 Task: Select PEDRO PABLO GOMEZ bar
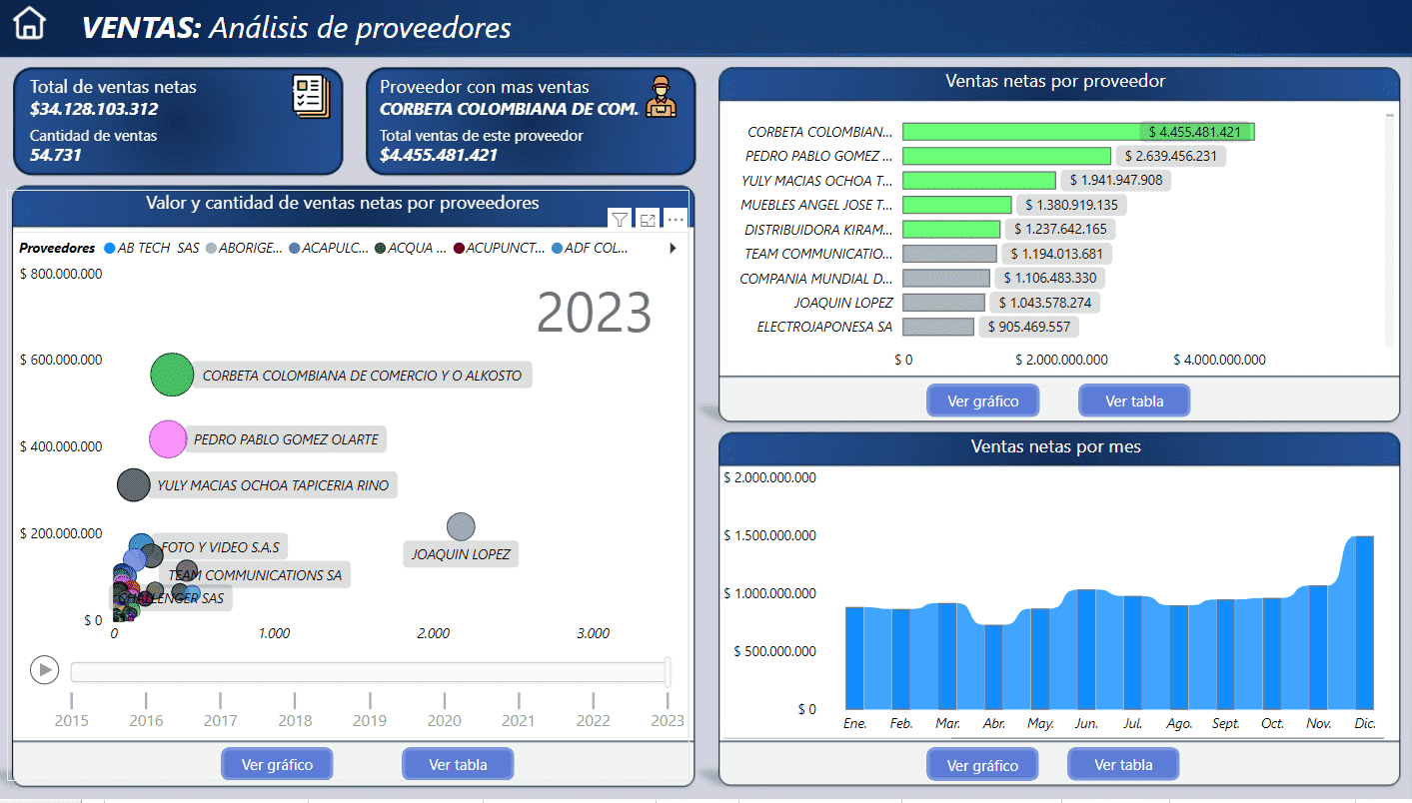tap(1007, 156)
